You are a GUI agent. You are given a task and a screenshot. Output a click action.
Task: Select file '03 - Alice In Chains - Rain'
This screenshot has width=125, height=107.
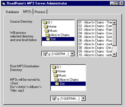95,30
